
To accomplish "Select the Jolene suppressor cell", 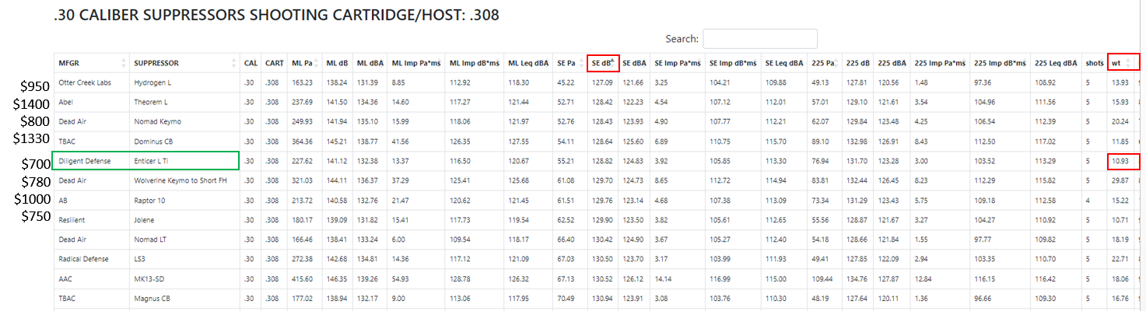I will click(x=184, y=220).
